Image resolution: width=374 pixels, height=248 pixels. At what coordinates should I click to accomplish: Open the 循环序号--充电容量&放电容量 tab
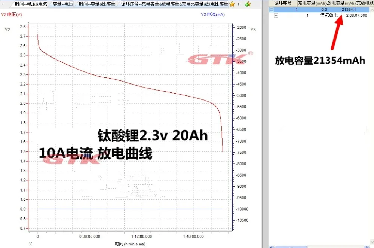pos(174,4)
